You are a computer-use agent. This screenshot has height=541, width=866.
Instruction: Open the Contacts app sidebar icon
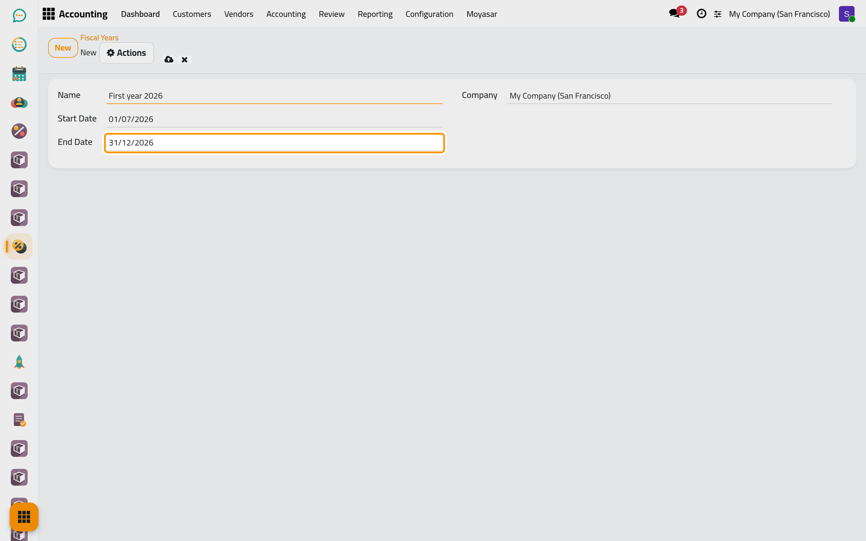(19, 102)
